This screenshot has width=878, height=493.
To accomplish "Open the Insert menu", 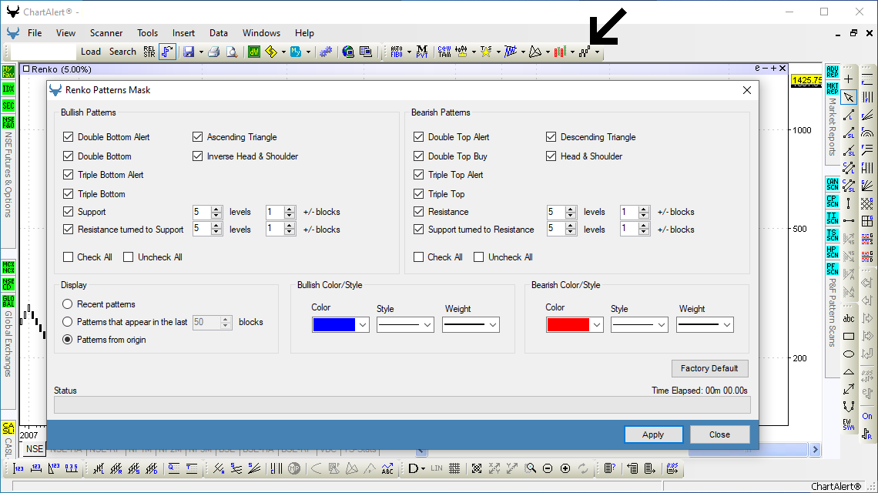I will point(183,33).
